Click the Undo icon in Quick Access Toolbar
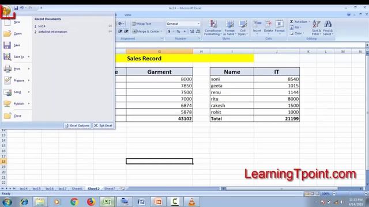 click(x=22, y=8)
